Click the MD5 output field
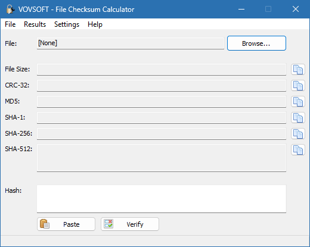This screenshot has height=247, width=310. click(x=162, y=102)
